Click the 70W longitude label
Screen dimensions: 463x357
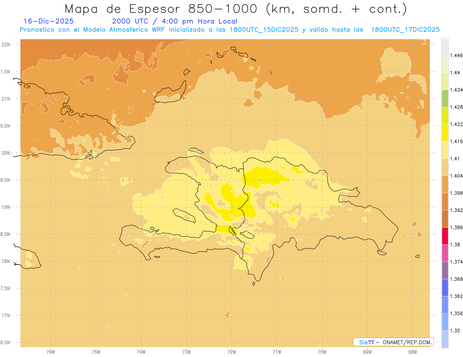(x=322, y=352)
